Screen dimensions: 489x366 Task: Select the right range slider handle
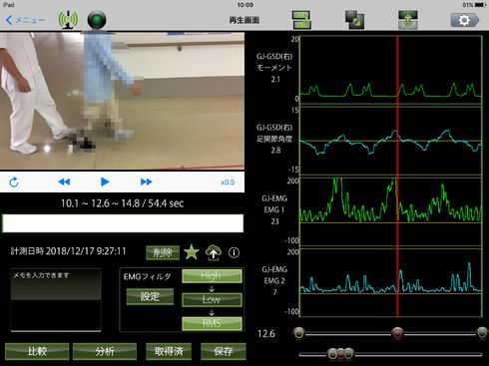(x=482, y=333)
